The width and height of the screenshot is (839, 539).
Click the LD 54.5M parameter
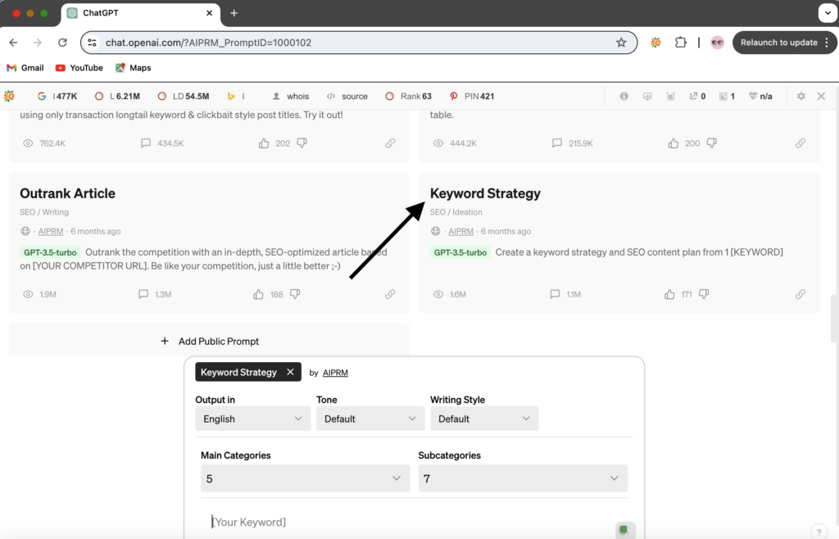click(184, 97)
